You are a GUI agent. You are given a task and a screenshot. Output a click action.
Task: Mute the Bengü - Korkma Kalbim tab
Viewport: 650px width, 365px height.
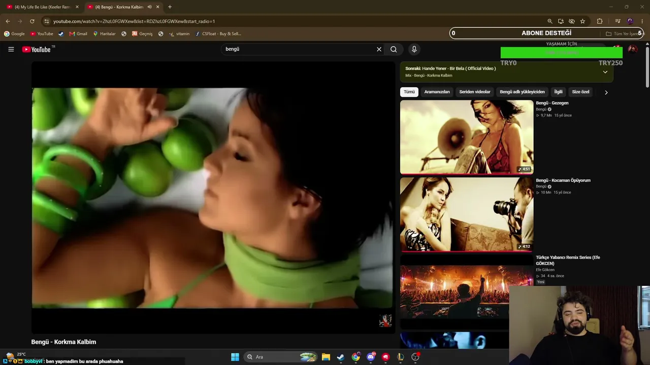pos(149,7)
